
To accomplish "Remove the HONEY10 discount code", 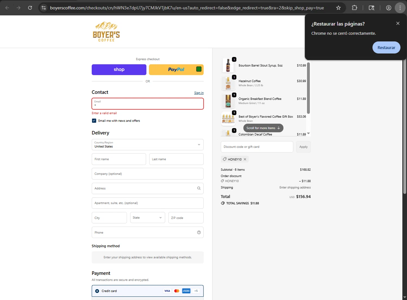I will (x=245, y=159).
